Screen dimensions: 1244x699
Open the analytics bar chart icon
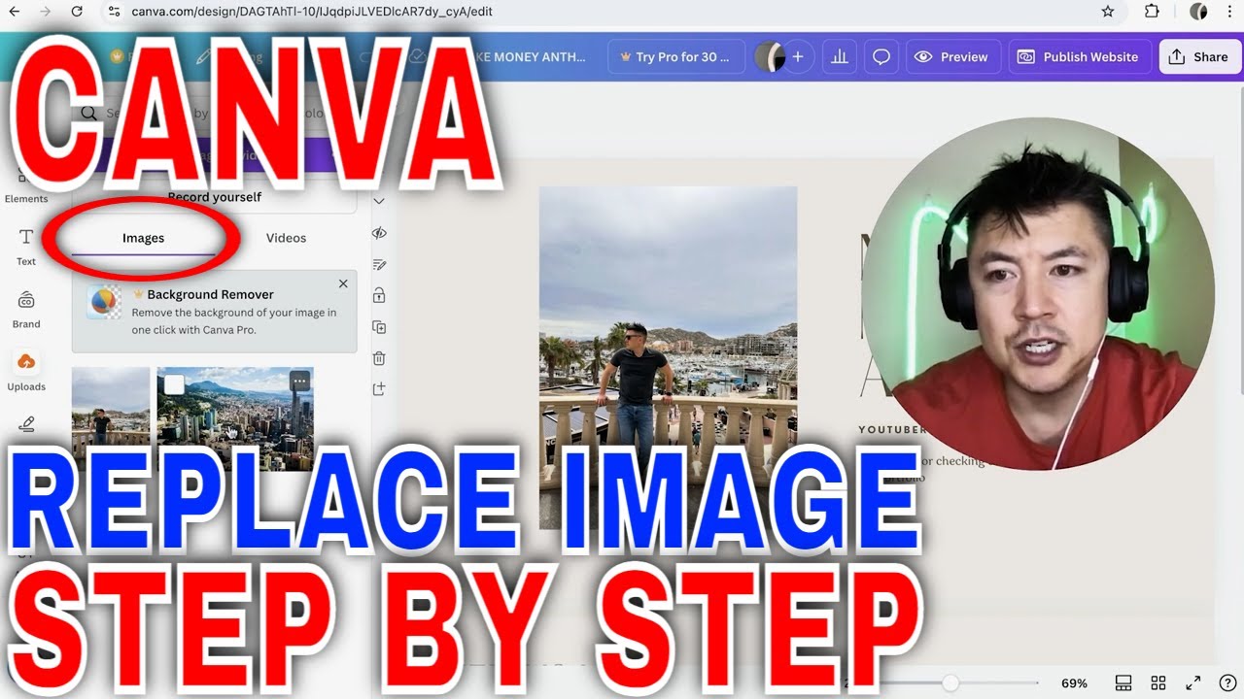click(x=839, y=57)
